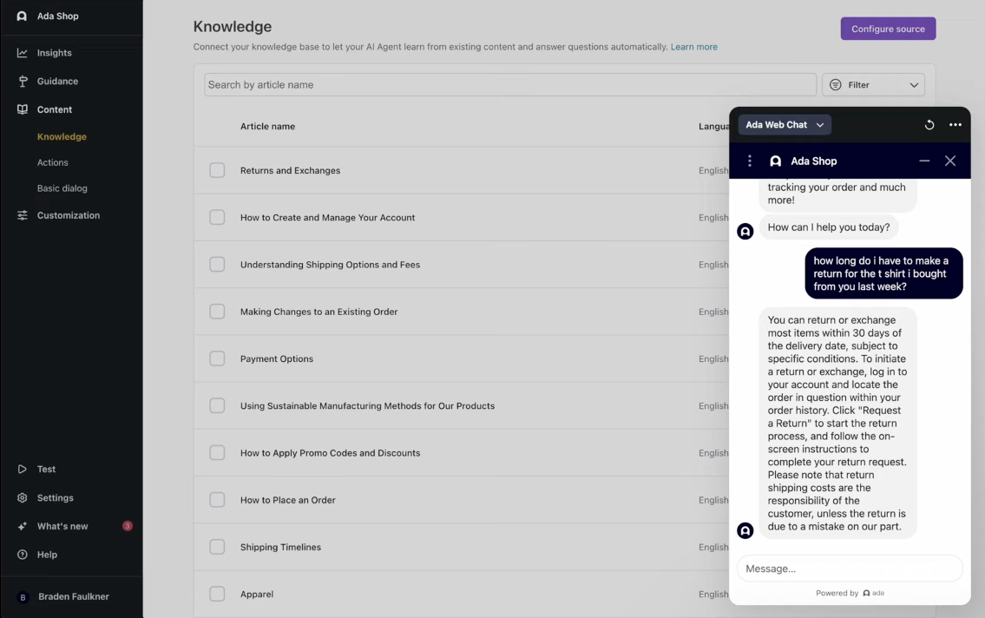This screenshot has height=618, width=985.
Task: Open the Test menu item
Action: [x=46, y=470]
